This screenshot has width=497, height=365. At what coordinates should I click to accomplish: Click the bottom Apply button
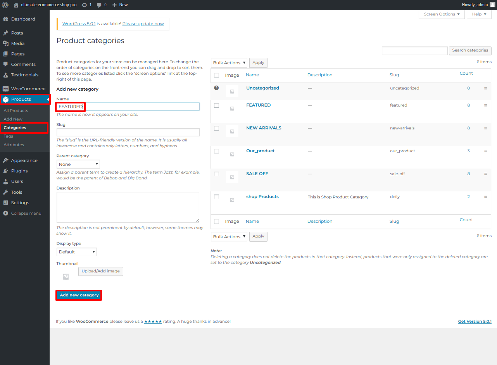point(258,236)
